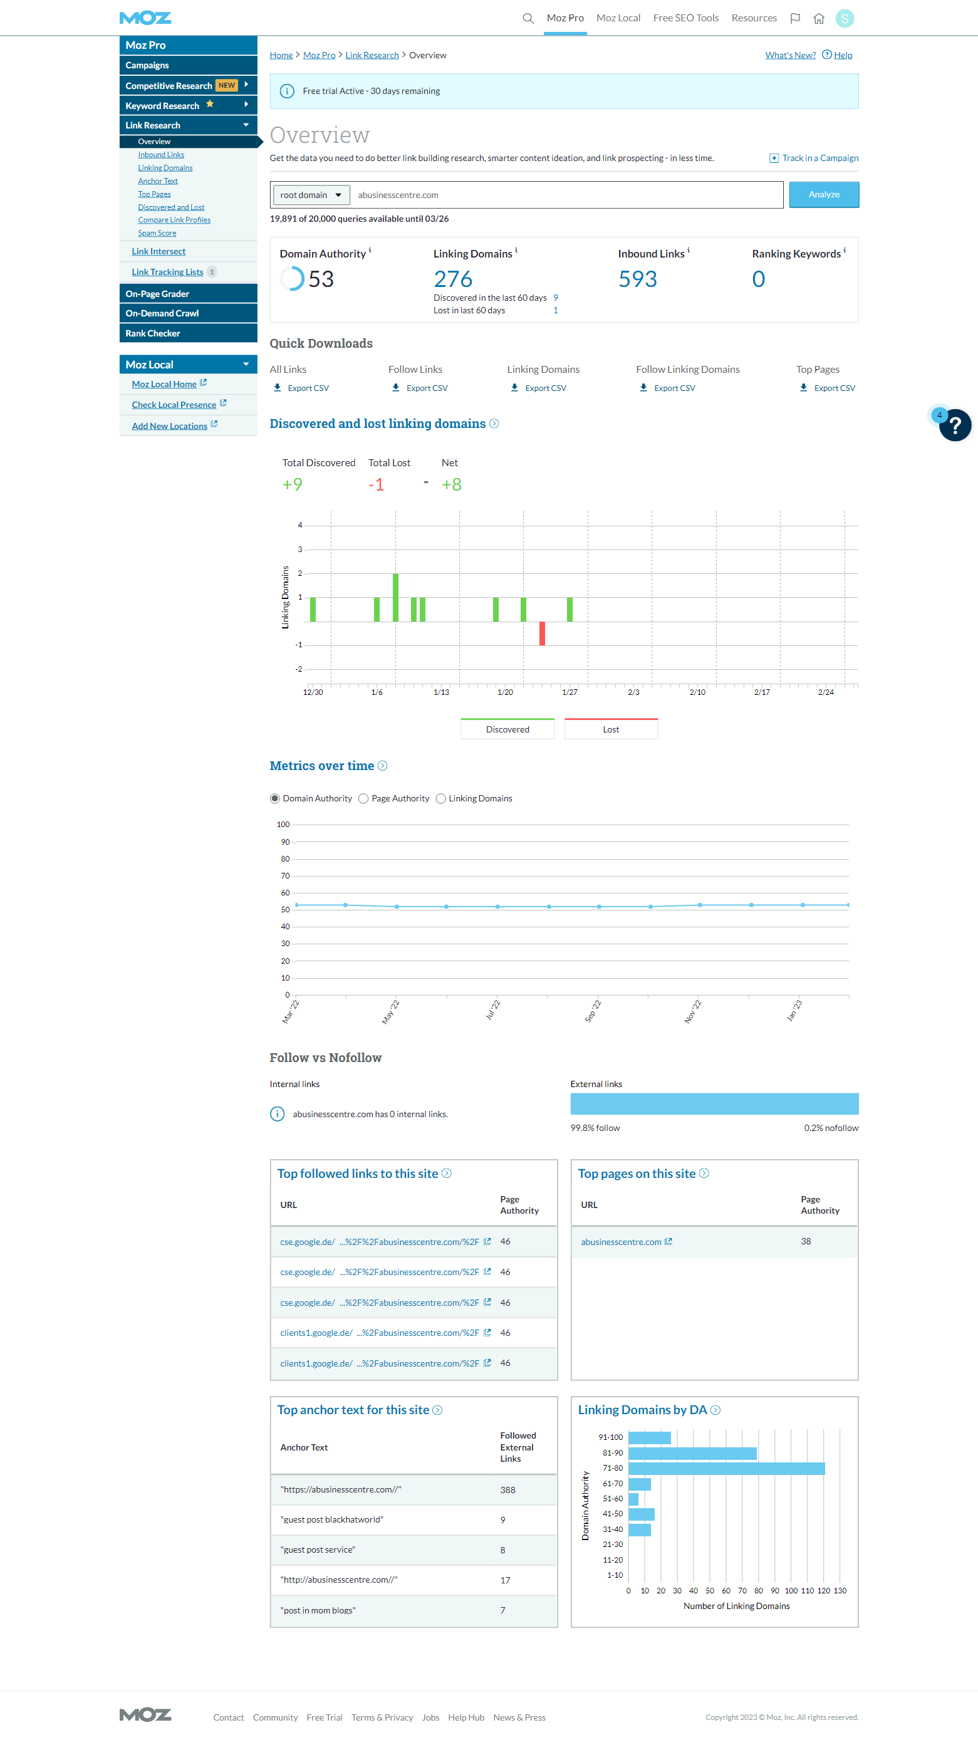Viewport: 978px width, 1750px height.
Task: Open On-Page Grader in sidebar
Action: 188,293
